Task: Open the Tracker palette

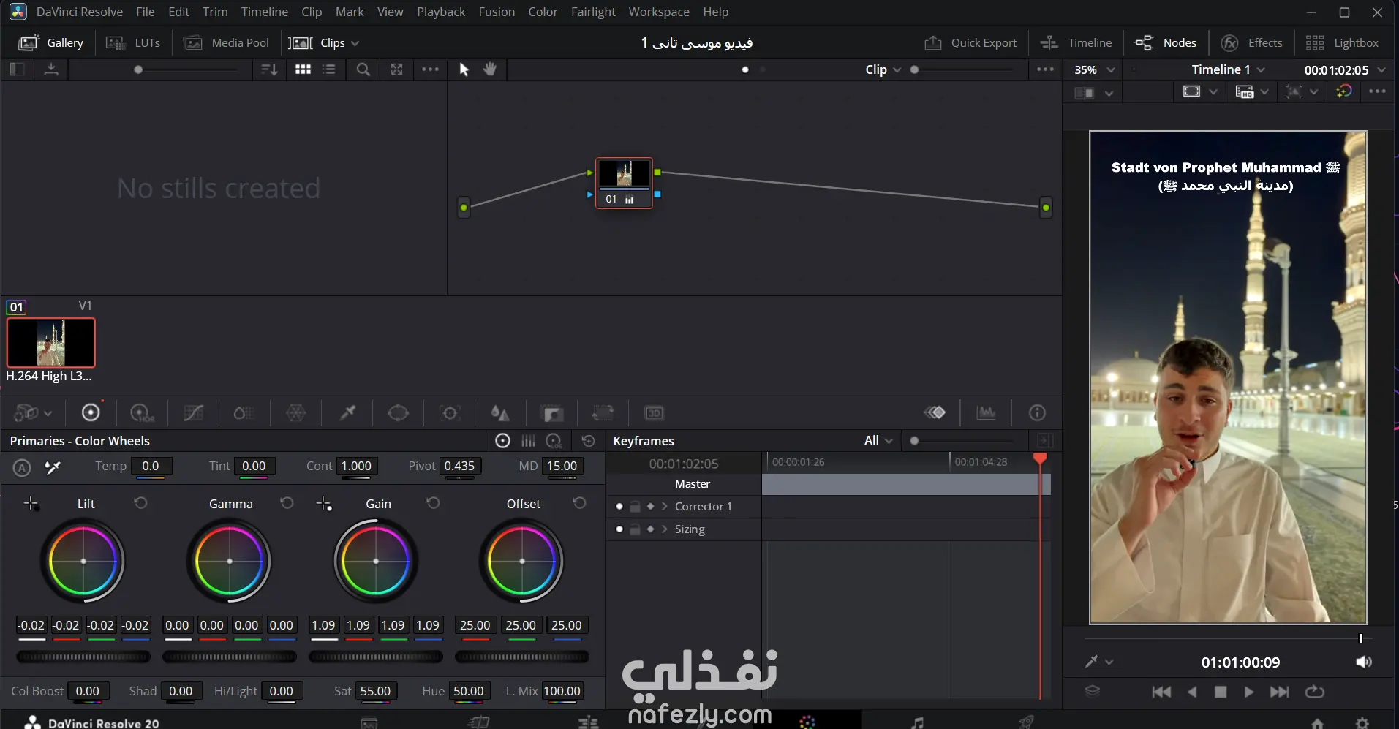Action: pyautogui.click(x=450, y=413)
